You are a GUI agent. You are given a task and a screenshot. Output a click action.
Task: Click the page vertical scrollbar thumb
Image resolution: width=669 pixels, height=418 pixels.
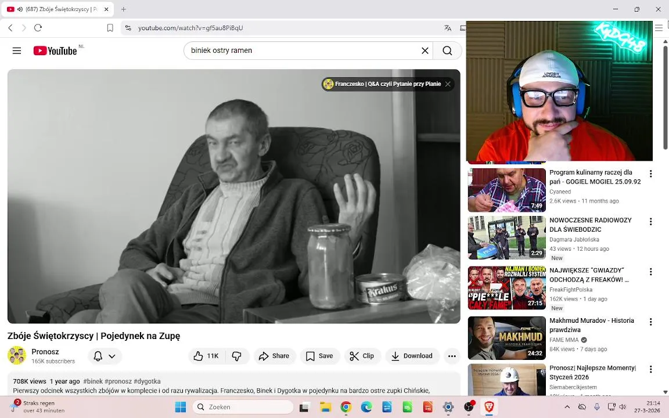point(665,98)
